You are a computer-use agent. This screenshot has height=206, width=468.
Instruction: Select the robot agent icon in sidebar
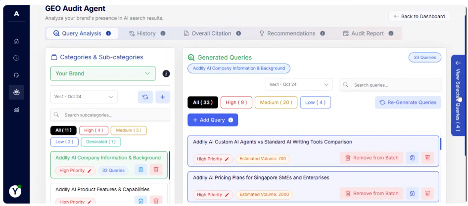[16, 92]
